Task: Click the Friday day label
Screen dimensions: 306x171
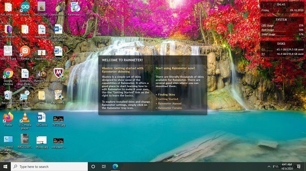Action: tap(265, 10)
